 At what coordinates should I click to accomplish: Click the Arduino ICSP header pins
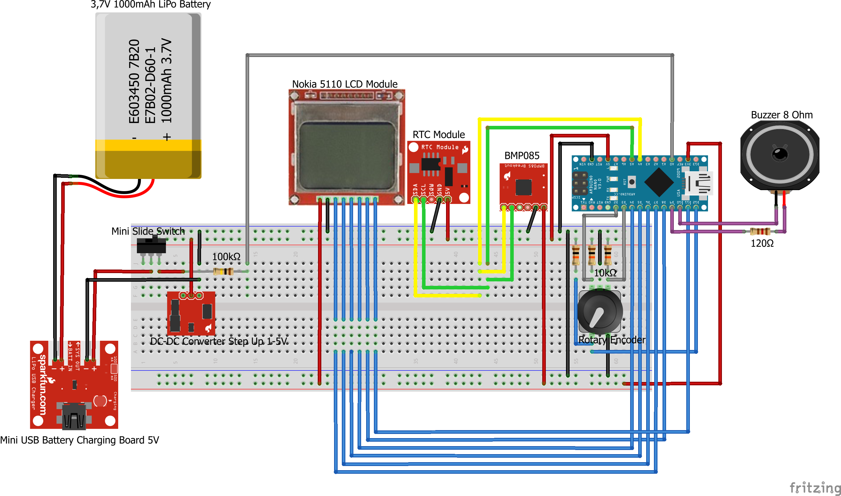coord(580,183)
